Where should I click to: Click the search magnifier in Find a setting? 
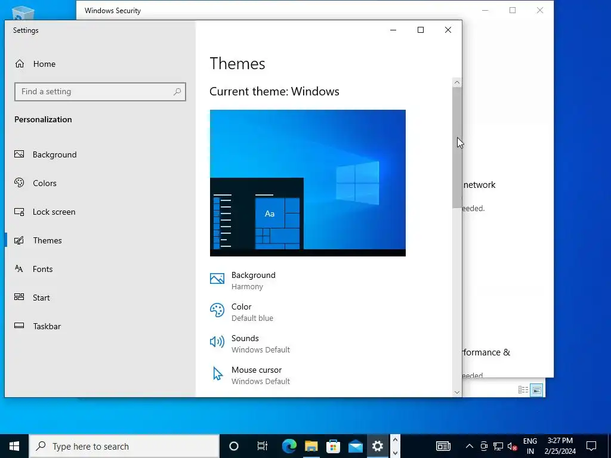177,92
